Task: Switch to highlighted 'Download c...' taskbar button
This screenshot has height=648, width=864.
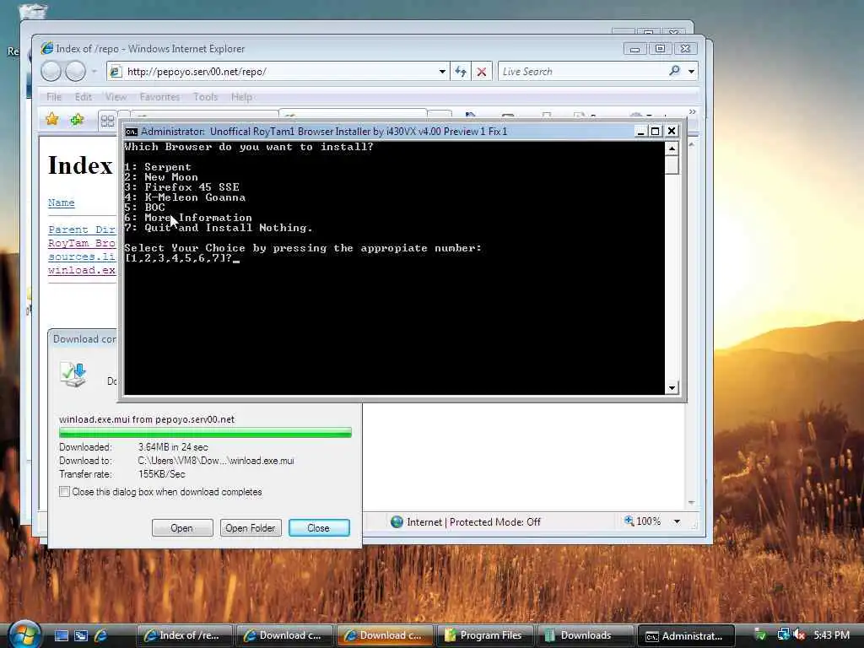Action: click(x=385, y=635)
